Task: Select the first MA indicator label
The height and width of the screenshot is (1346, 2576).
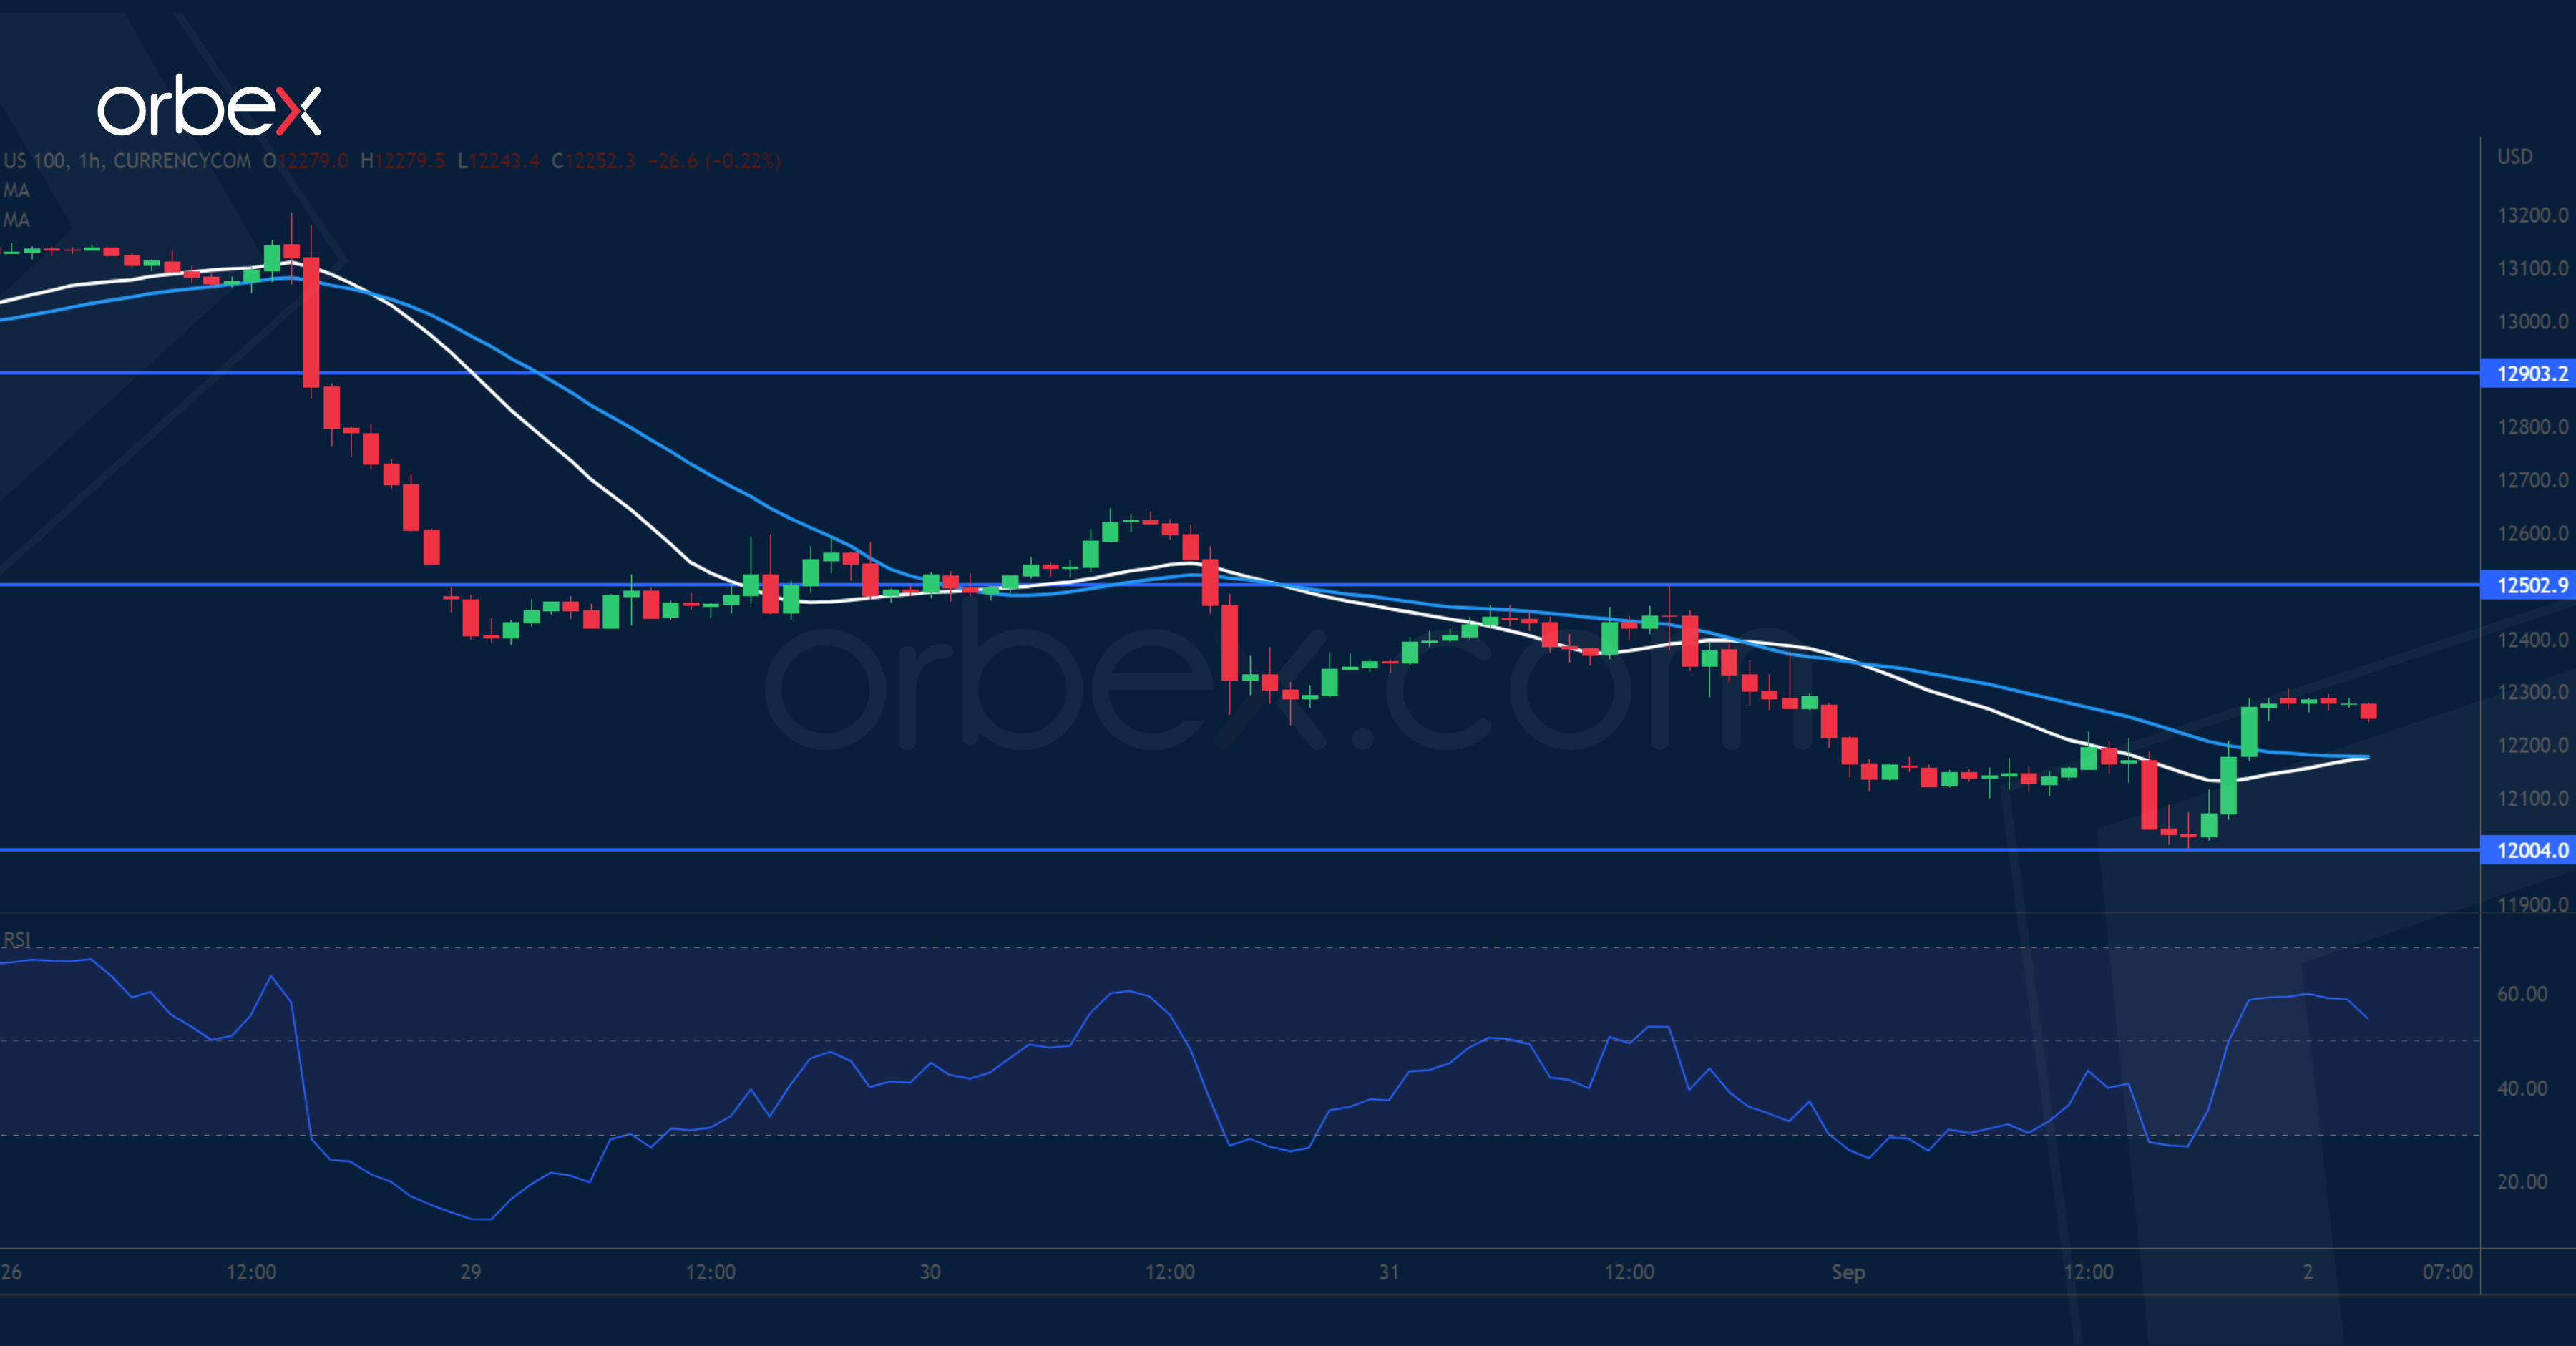Action: click(16, 190)
